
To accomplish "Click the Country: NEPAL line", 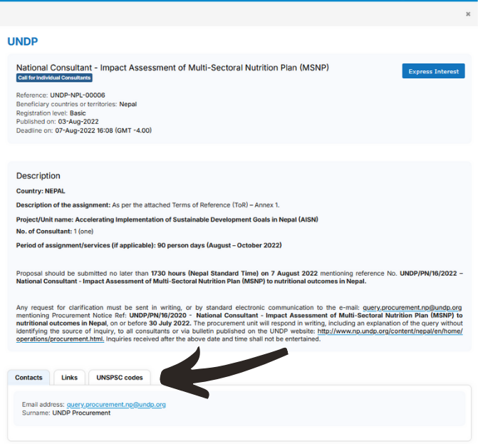I will 41,191.
